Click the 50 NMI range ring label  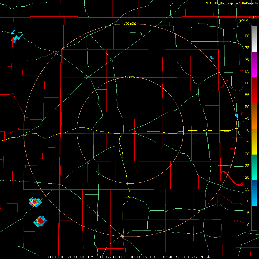130,77
